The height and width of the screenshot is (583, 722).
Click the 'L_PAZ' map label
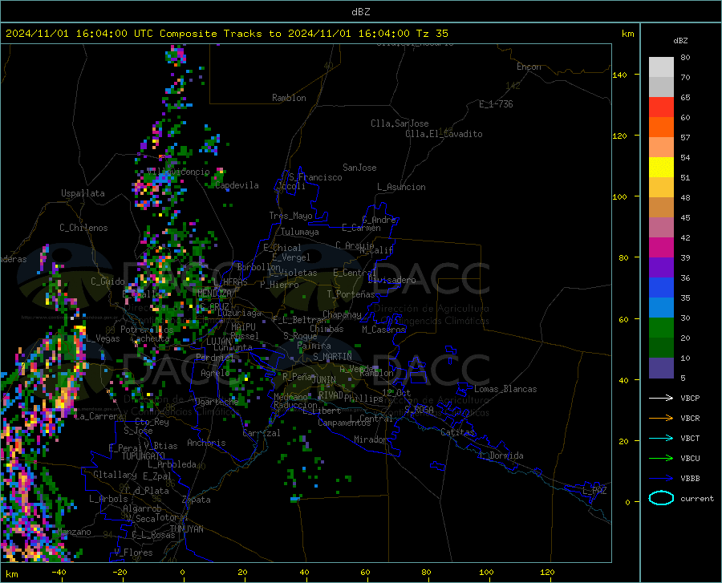(x=594, y=491)
